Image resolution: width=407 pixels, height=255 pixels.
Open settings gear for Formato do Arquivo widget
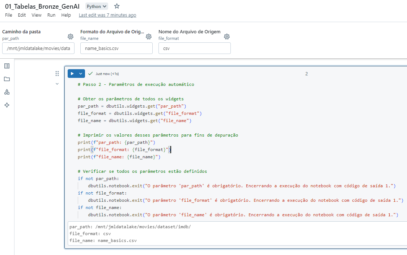148,36
